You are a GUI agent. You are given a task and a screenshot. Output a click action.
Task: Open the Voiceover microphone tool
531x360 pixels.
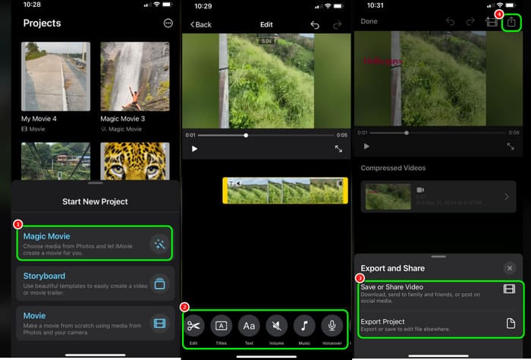point(332,326)
